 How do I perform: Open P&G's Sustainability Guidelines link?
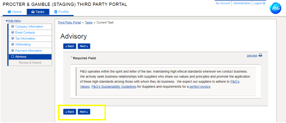click(114, 87)
